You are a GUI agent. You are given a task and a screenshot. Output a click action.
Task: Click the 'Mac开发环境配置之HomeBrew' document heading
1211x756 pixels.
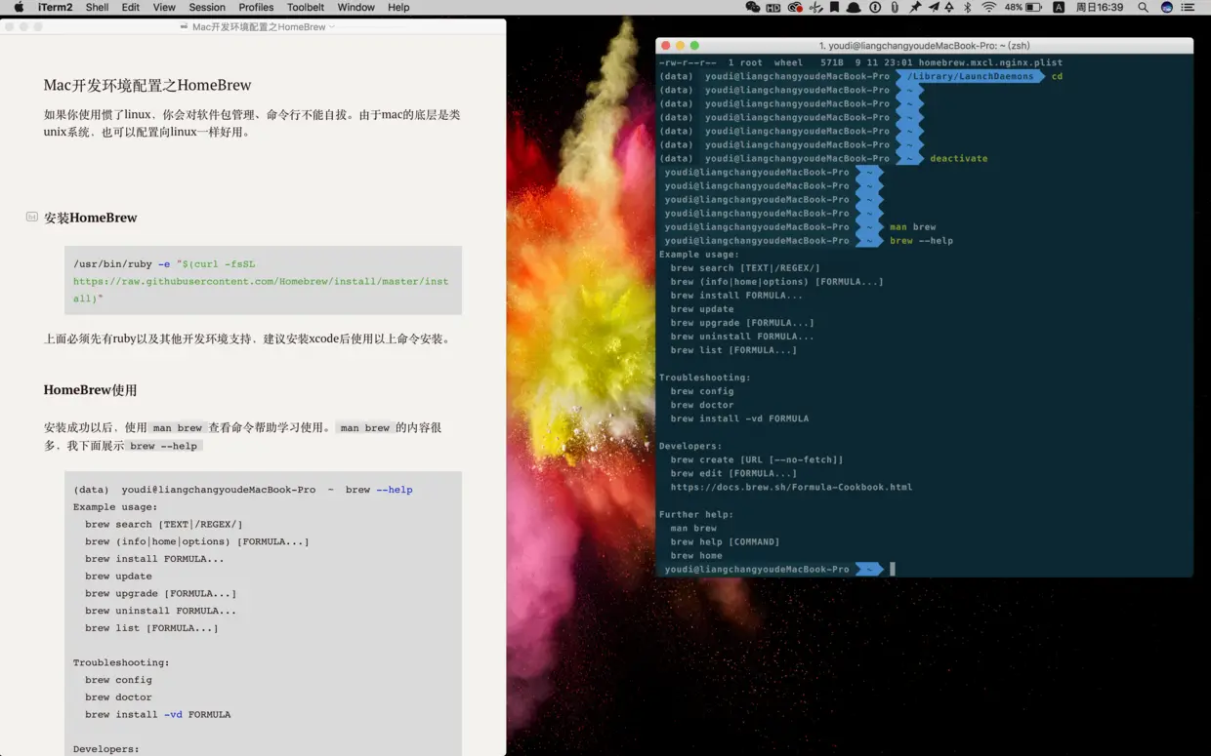(147, 85)
